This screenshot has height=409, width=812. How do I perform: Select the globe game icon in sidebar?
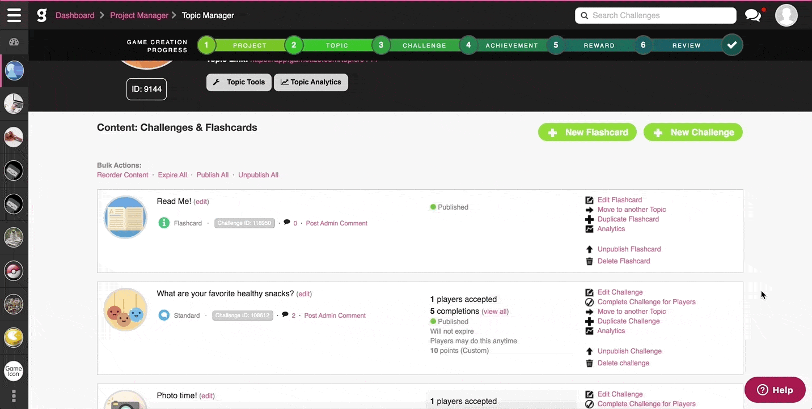click(14, 71)
